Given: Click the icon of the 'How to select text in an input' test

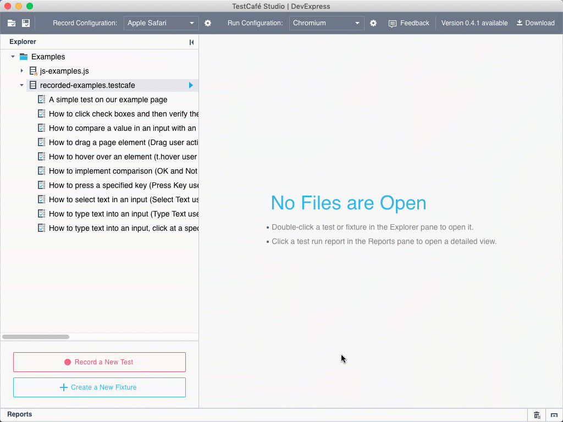Looking at the screenshot, I should pyautogui.click(x=42, y=199).
